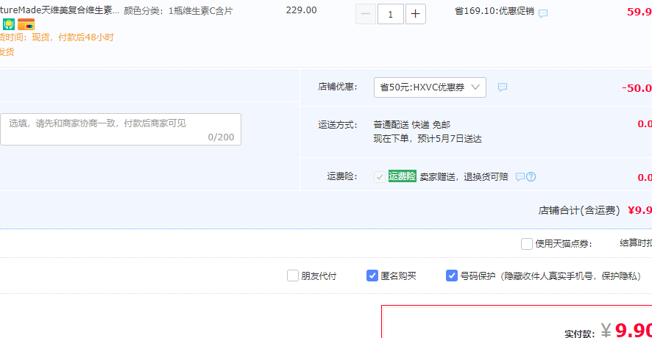Click the question mark help icon for 运费险

pyautogui.click(x=531, y=177)
